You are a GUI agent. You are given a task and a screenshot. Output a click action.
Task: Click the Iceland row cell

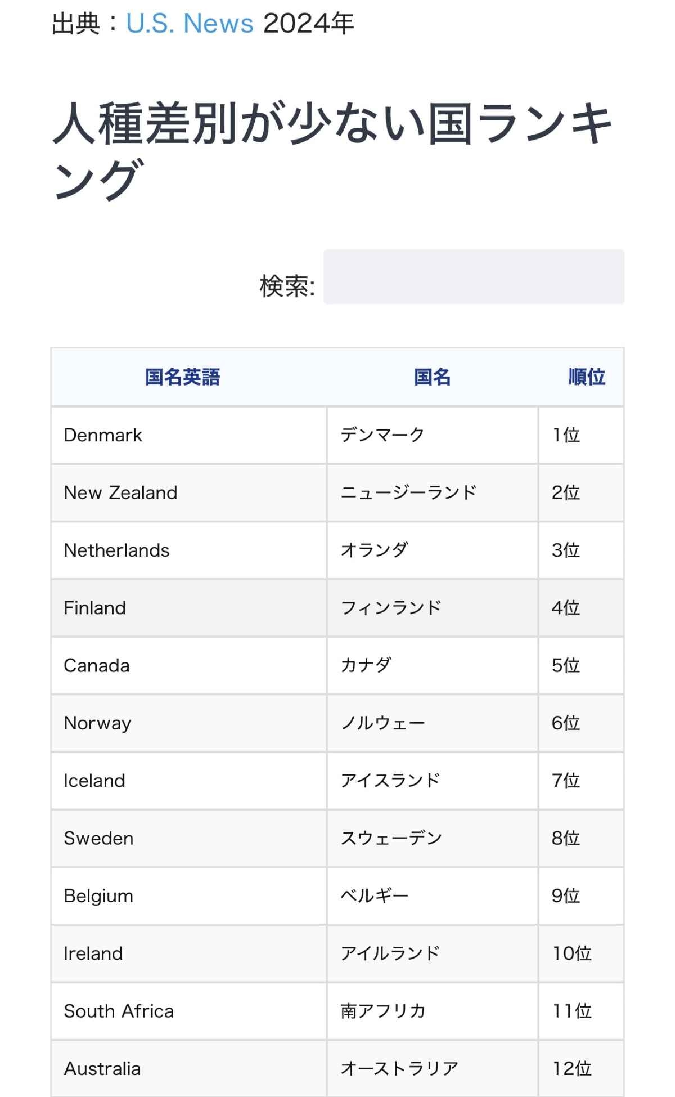(x=94, y=781)
